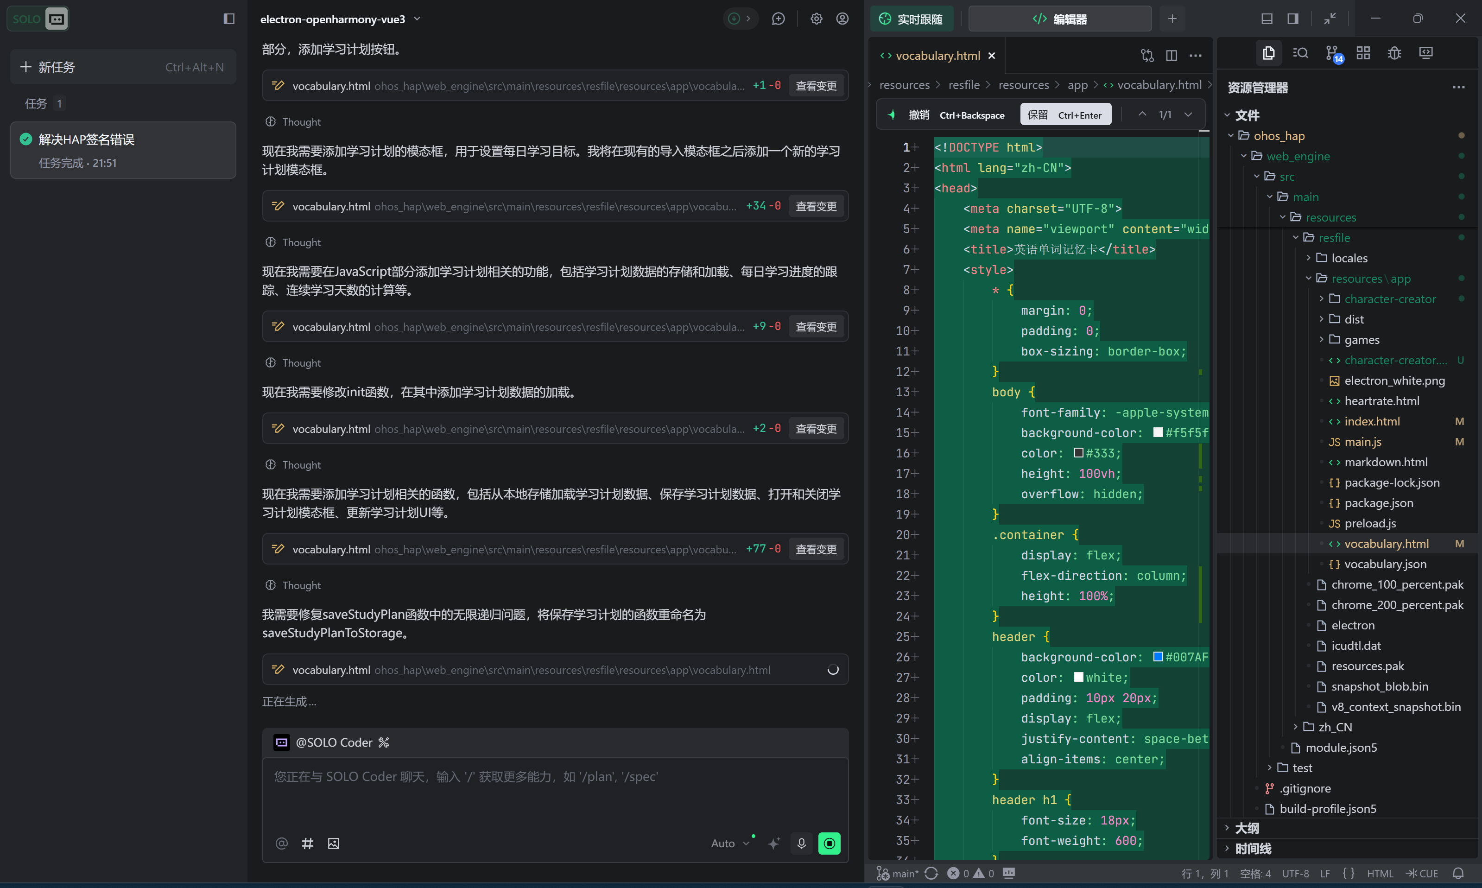
Task: Open the debug bug icon
Action: (x=1394, y=53)
